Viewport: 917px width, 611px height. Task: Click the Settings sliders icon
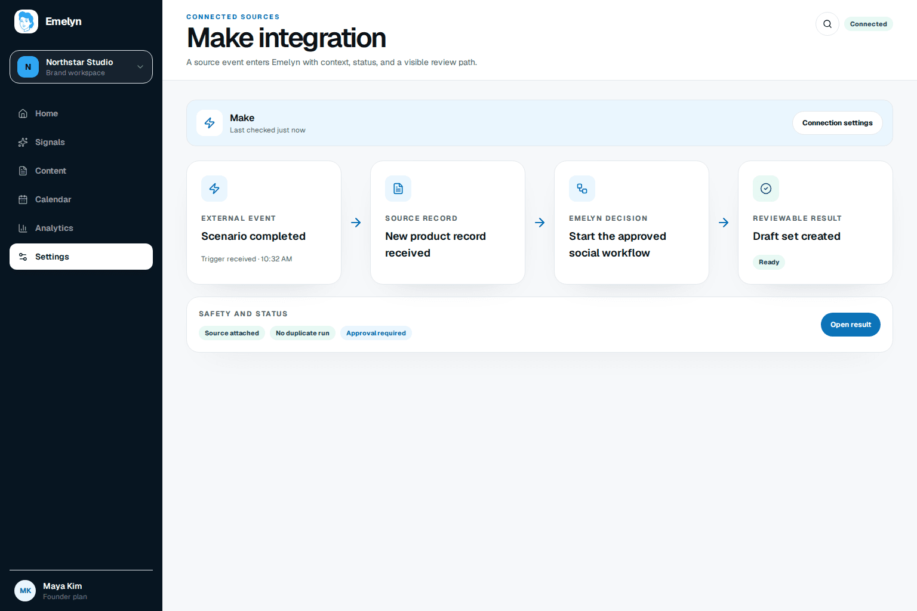23,257
